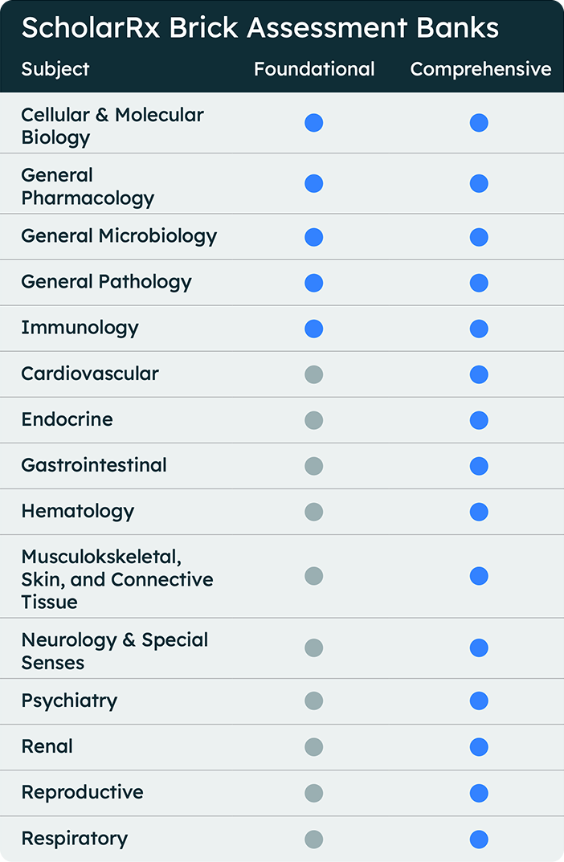564x862 pixels.
Task: Select the gray Foundational dot for Gastrointestinal
Action: [314, 466]
